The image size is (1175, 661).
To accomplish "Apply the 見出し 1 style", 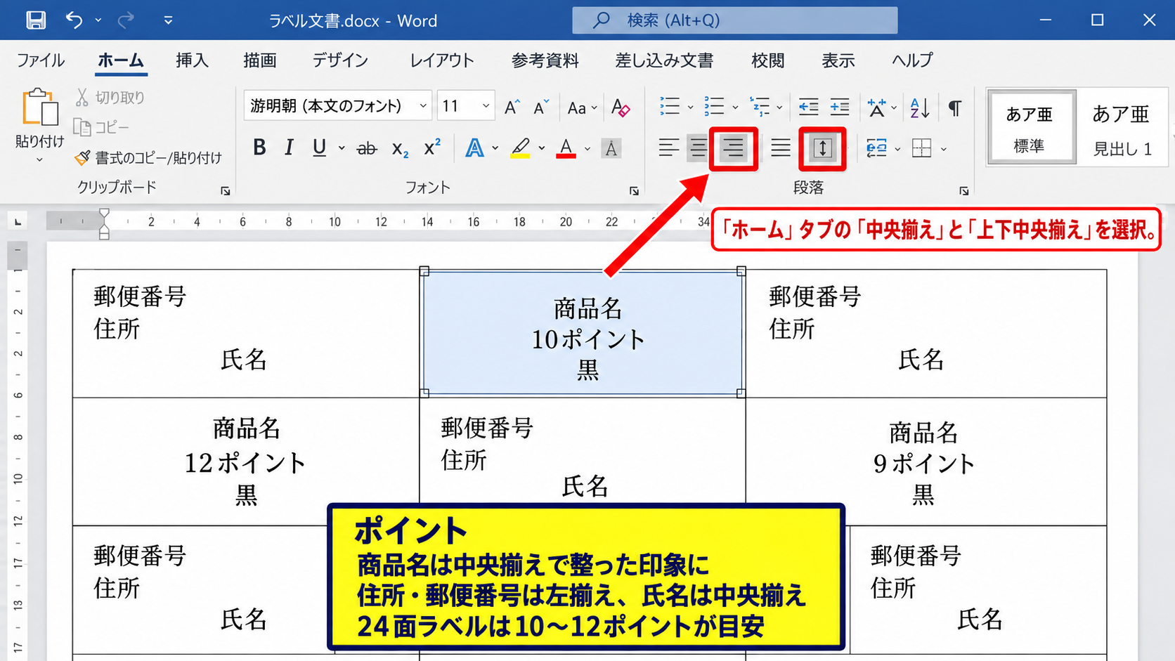I will click(1122, 128).
